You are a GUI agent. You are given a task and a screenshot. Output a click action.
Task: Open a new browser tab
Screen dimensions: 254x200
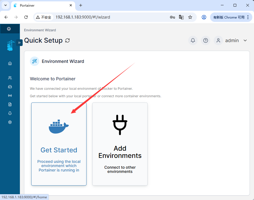[81, 5]
